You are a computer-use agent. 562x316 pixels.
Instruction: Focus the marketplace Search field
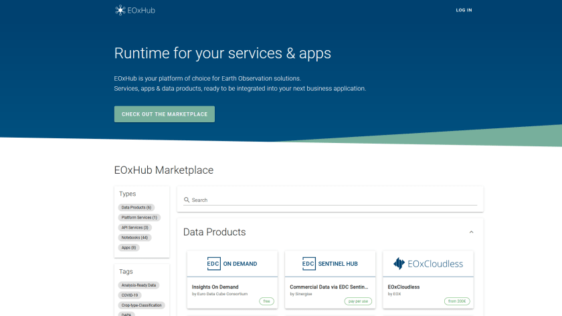tap(330, 200)
